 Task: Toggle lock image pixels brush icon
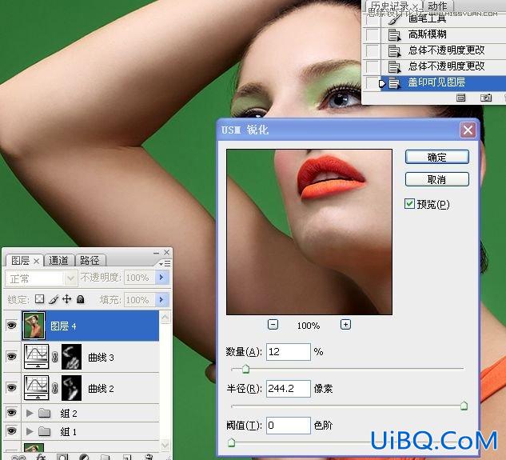point(54,299)
